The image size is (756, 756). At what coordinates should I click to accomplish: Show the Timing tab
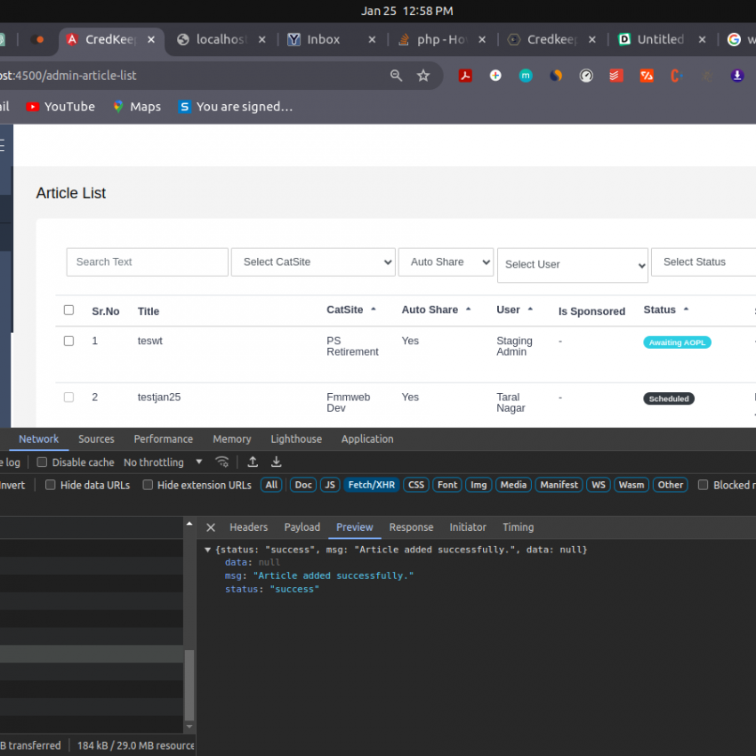tap(519, 527)
